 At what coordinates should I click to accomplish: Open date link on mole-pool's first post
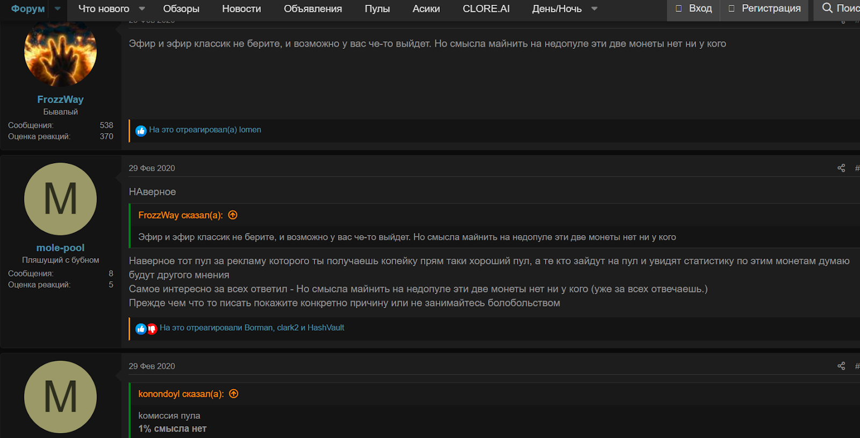click(x=152, y=168)
